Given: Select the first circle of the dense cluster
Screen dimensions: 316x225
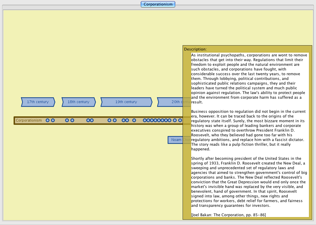Looking at the screenshot, I should (145, 120).
